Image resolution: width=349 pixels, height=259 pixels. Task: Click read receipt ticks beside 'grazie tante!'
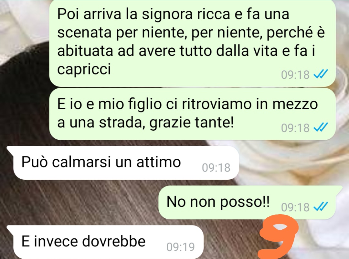click(321, 127)
